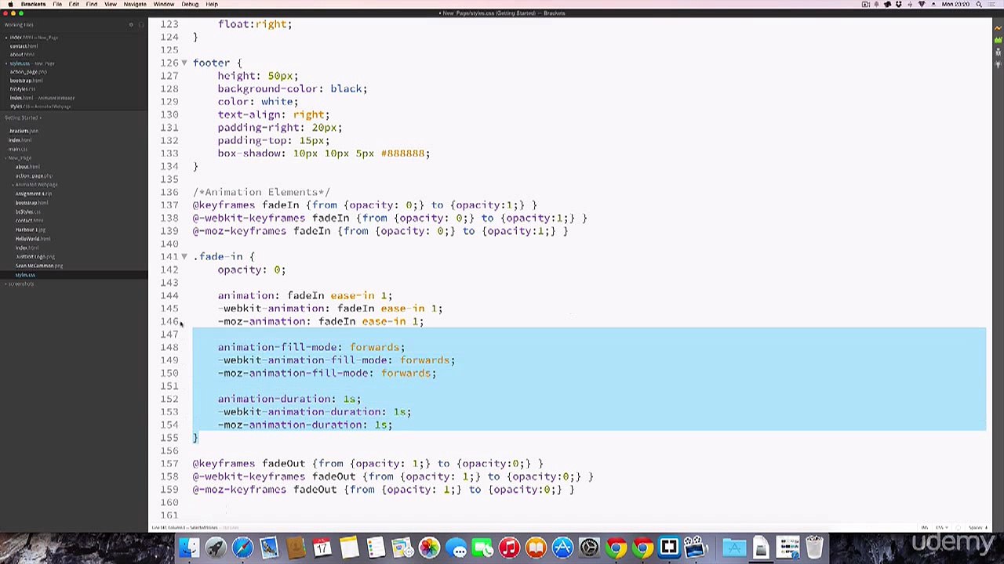Open main.css in project tree
Screen dimensions: 1004x564
pos(18,149)
